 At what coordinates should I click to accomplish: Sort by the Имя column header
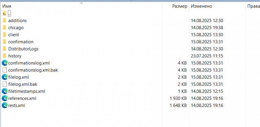pos(7,6)
